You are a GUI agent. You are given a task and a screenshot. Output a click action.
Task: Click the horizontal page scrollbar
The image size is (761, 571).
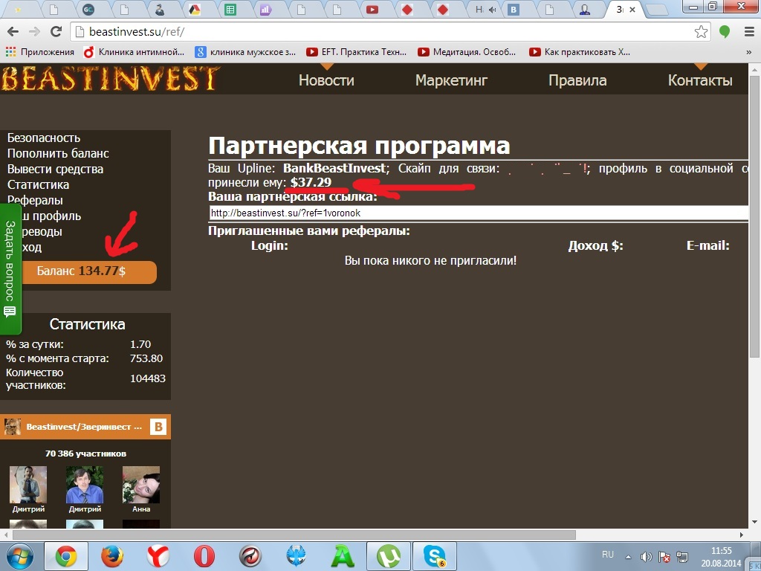point(294,535)
